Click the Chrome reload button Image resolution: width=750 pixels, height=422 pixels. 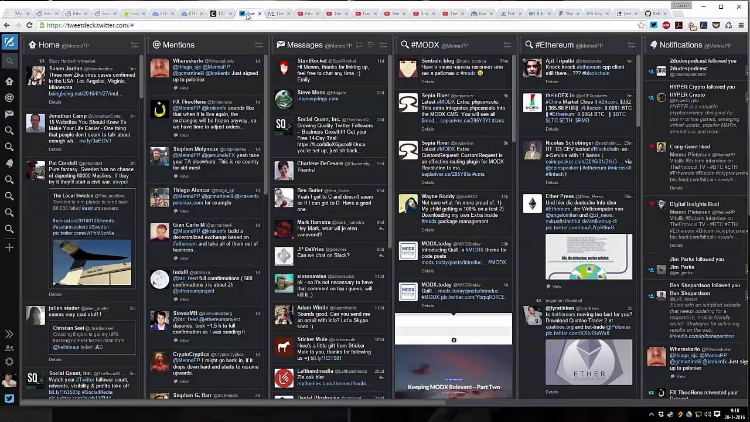30,25
